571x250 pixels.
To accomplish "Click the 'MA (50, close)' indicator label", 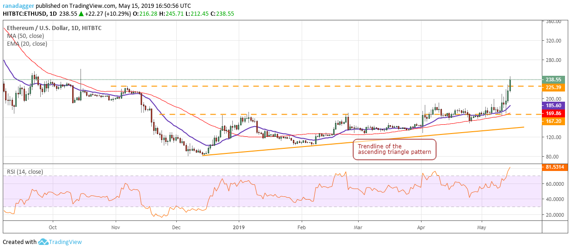I will 25,36.
